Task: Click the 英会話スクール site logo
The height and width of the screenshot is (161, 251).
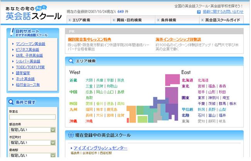Action: click(x=34, y=13)
